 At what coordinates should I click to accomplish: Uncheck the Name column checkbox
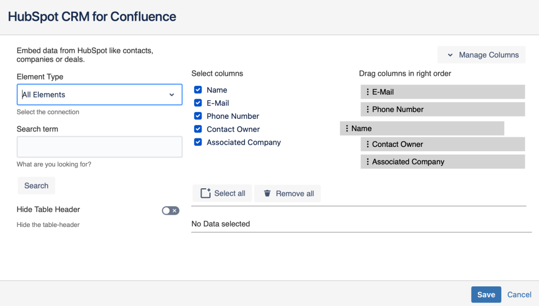coord(198,90)
